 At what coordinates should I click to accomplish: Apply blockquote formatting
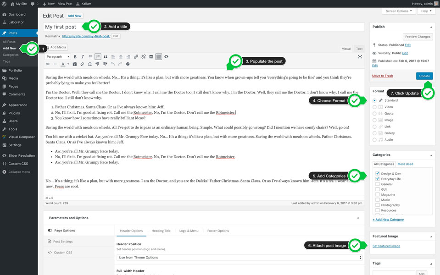click(x=106, y=56)
